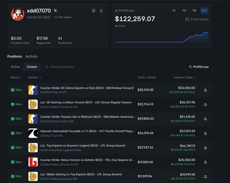Viewport: 230px width, 183px height.
Task: Share the Passion UA vs Wildcard position
Action: click(205, 119)
